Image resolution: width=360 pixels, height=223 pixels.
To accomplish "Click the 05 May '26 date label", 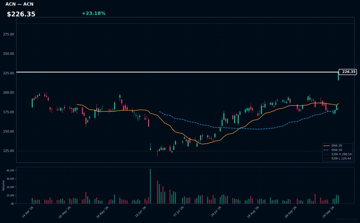I will (65, 212).
